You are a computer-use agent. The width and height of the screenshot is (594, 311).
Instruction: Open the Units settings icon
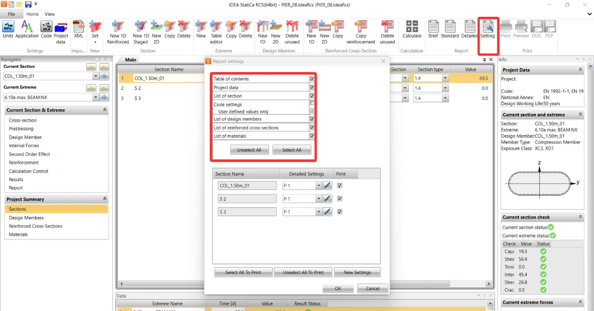pos(8,29)
